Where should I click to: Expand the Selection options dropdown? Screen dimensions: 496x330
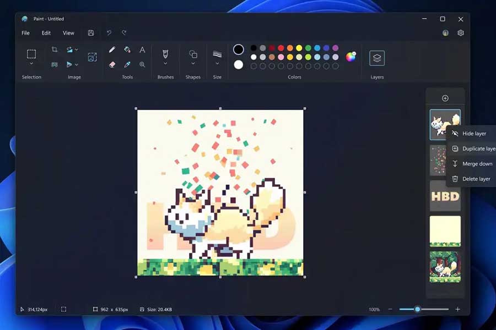(31, 64)
